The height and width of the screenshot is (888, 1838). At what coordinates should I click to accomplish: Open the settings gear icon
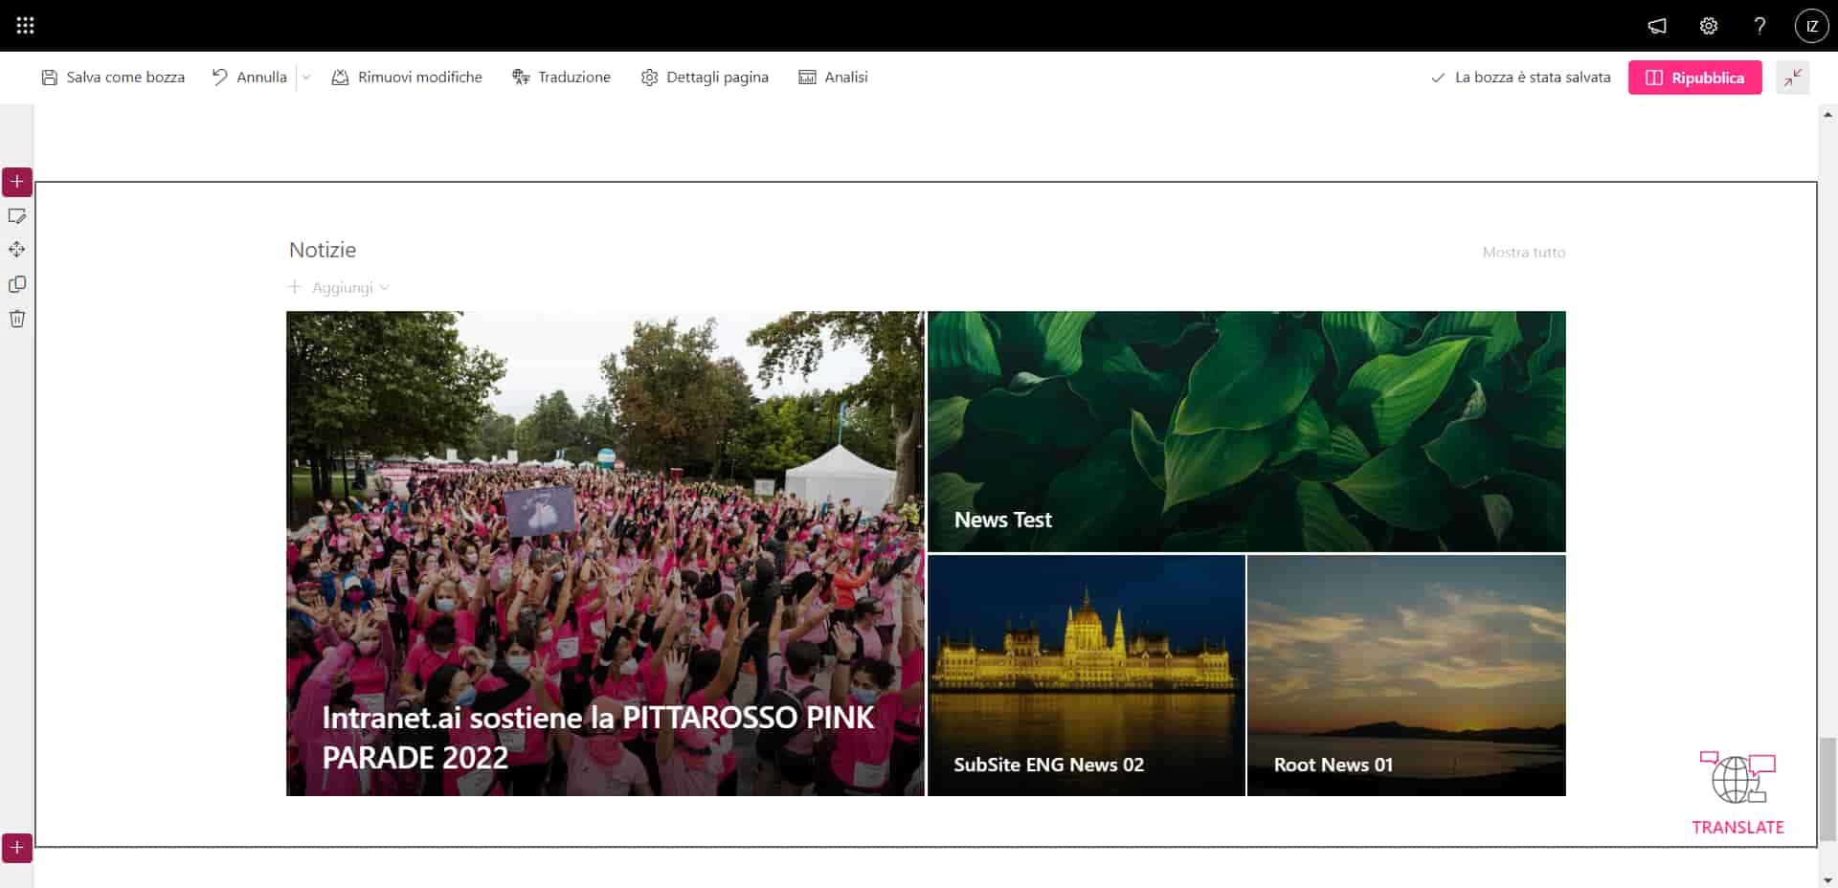(x=1709, y=26)
